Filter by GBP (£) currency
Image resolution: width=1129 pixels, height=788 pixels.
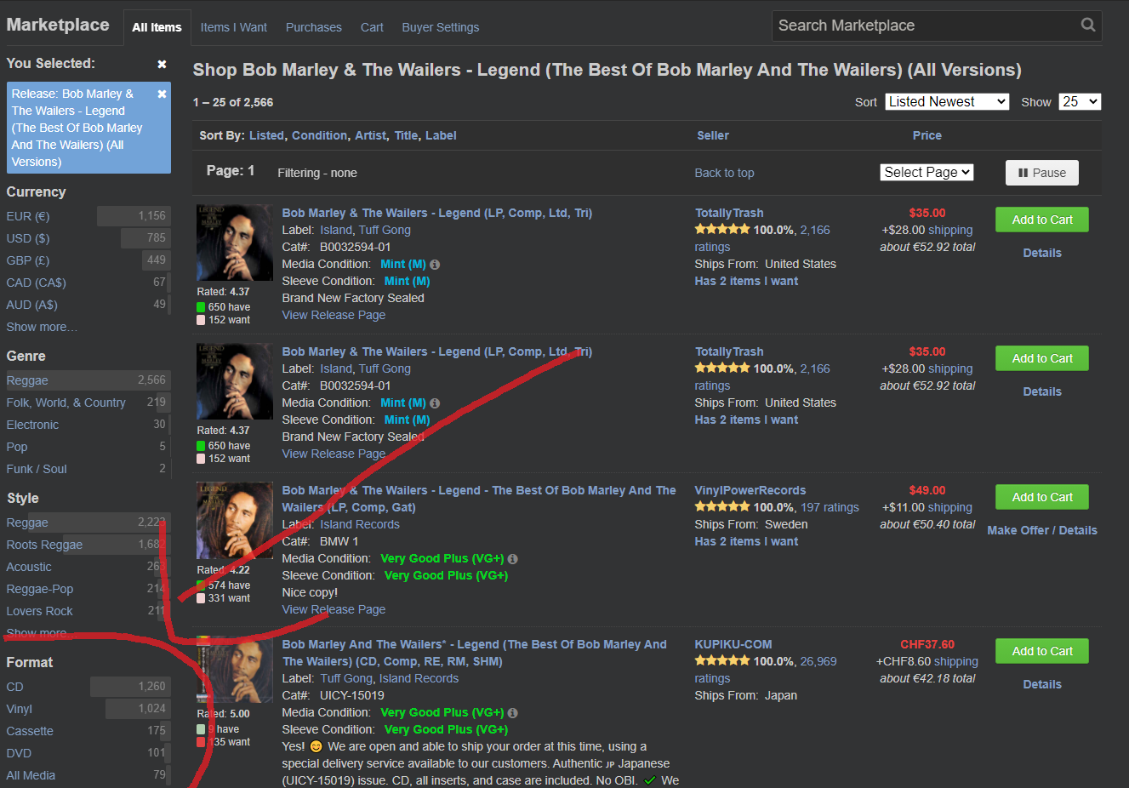click(88, 260)
